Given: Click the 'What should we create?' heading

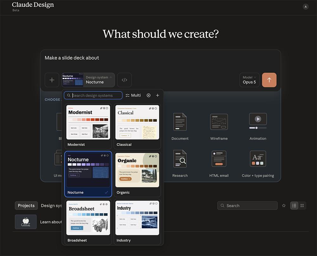Looking at the screenshot, I should (160, 34).
